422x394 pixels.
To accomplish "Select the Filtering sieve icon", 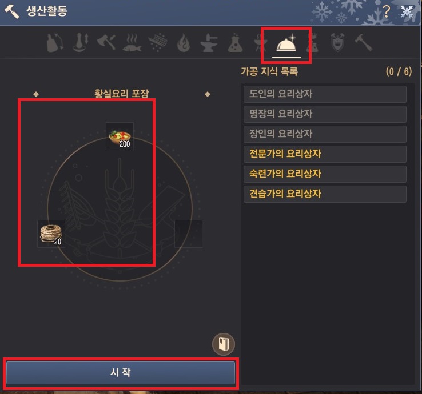I will [x=158, y=42].
